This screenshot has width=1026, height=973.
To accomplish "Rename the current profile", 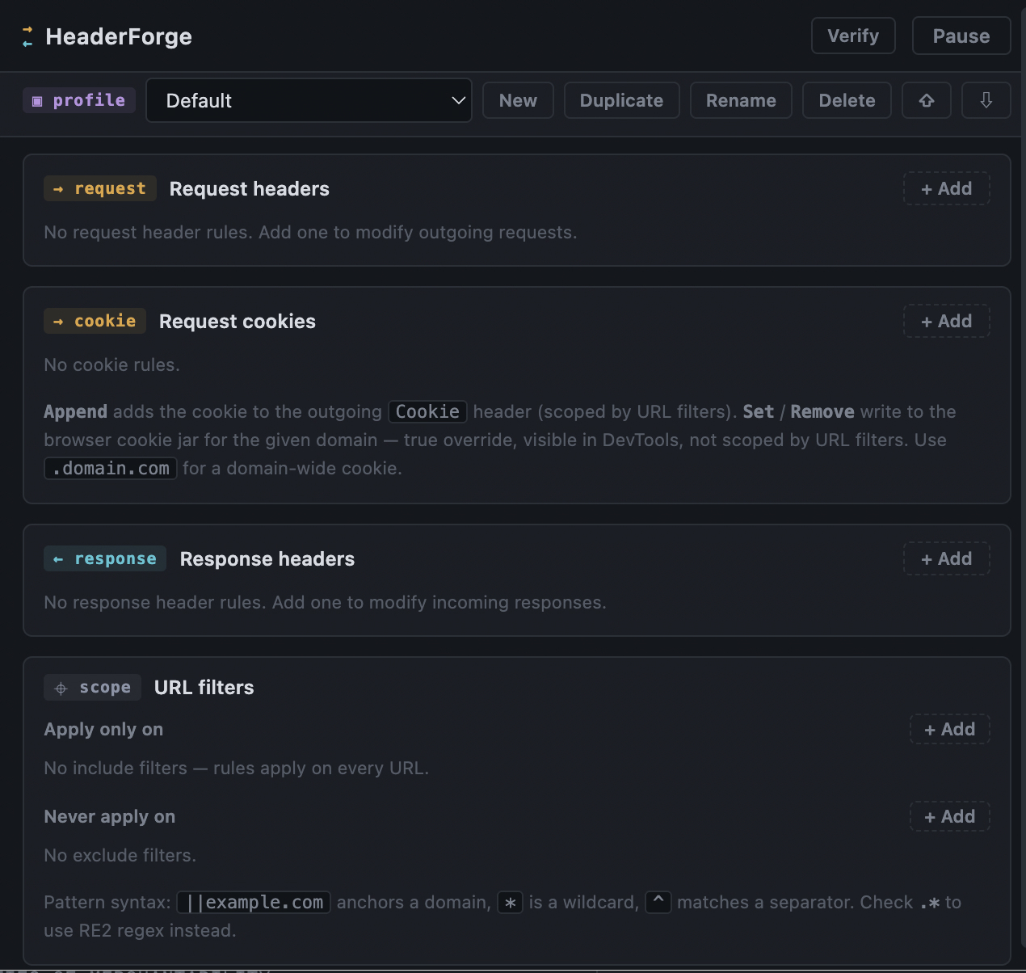I will [x=741, y=100].
